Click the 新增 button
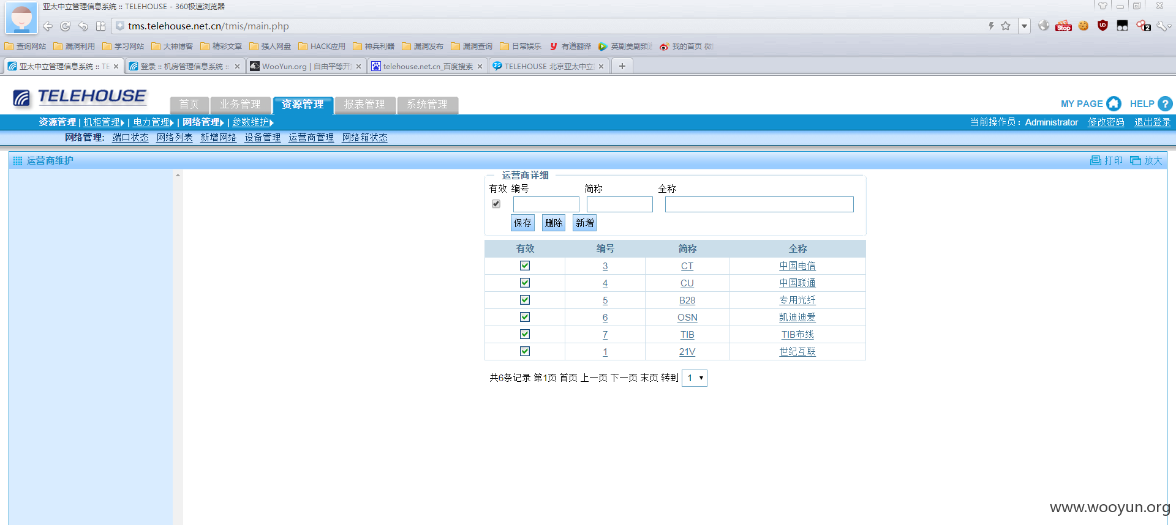 585,223
